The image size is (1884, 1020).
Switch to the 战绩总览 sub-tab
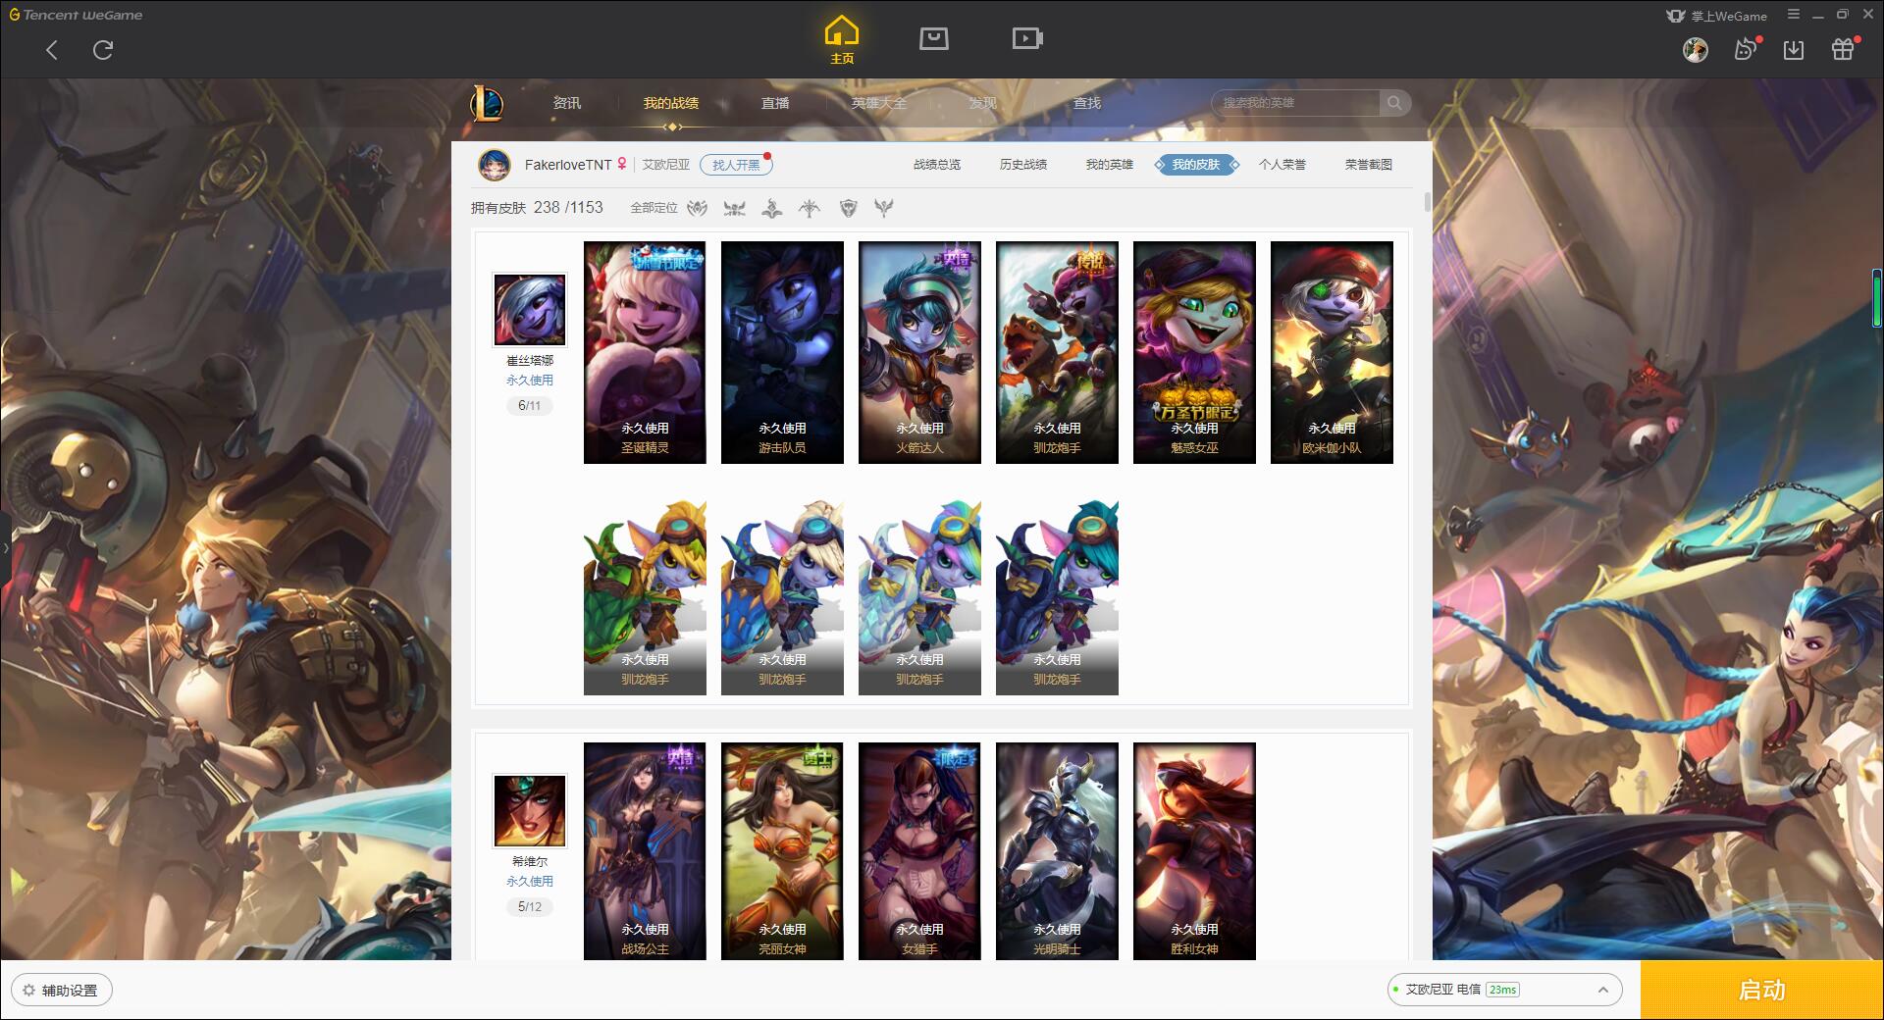coord(937,165)
